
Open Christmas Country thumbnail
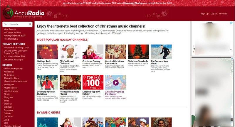(x=93, y=52)
